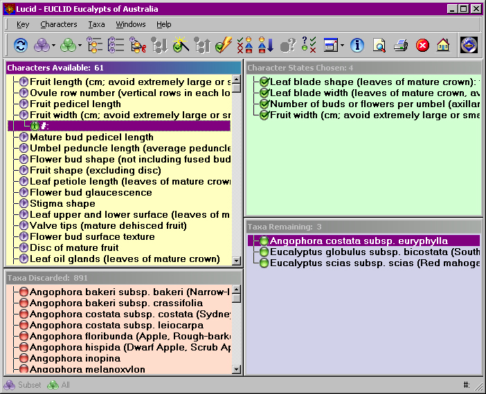Uncheck the chosen Leaf blade shape state
Viewport: 486px width, 394px height.
coord(264,82)
